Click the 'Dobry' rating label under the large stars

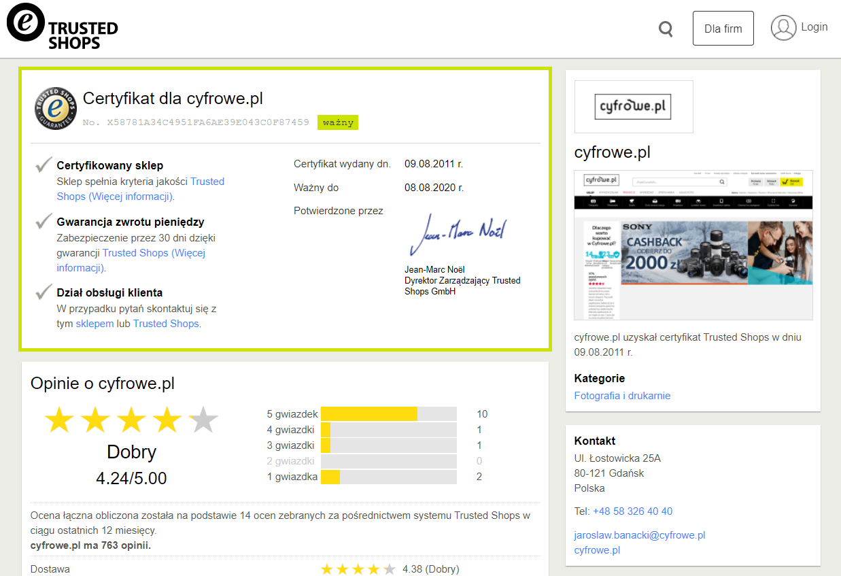[131, 452]
